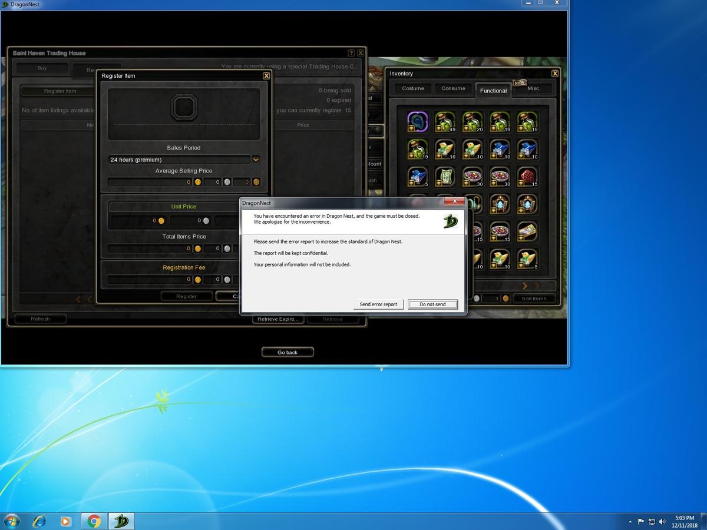The width and height of the screenshot is (707, 530).
Task: Pick the blue bird item with count 5
Action: [417, 176]
